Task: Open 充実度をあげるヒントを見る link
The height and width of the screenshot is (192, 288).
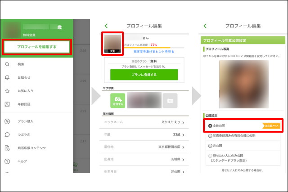Action: pyautogui.click(x=154, y=52)
